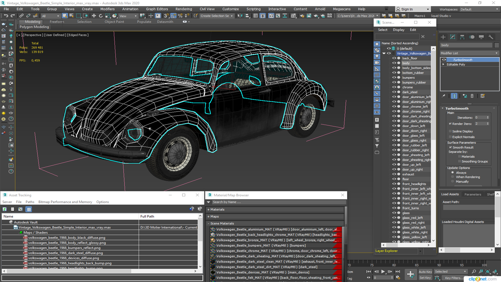Open the Hierarchy command panel tab
The width and height of the screenshot is (501, 282).
[x=462, y=37]
